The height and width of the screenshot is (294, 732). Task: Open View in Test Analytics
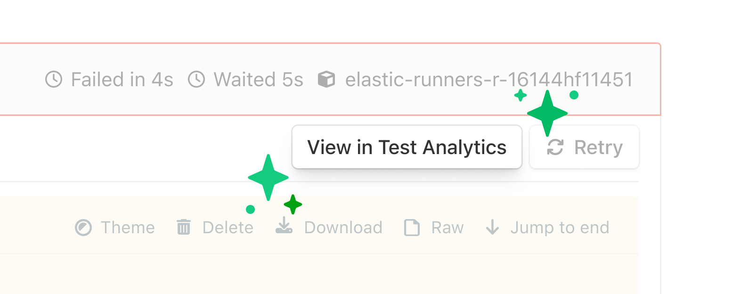407,147
